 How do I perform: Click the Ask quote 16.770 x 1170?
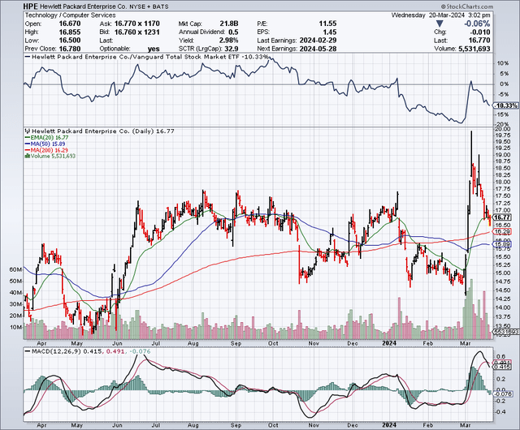tap(137, 24)
